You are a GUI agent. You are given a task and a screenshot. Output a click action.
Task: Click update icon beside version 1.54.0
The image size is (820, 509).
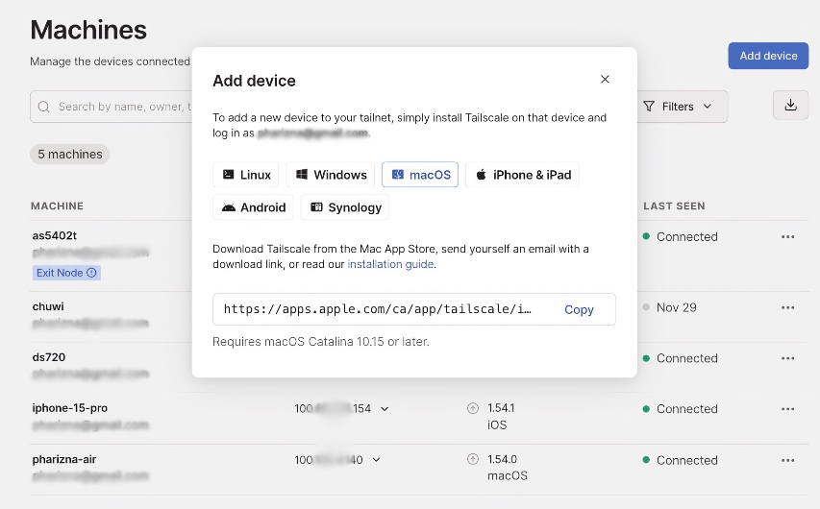coord(473,459)
